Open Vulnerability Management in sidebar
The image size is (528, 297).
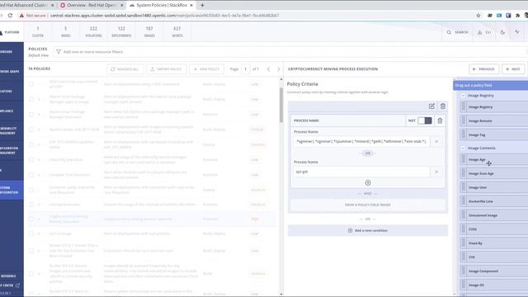pyautogui.click(x=12, y=130)
